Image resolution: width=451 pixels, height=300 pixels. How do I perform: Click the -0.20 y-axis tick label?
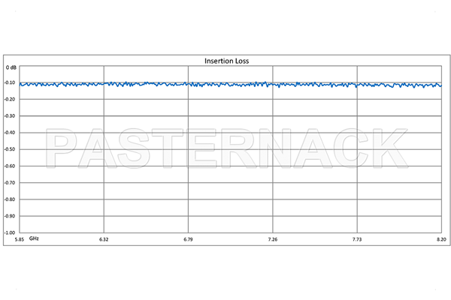pyautogui.click(x=10, y=100)
